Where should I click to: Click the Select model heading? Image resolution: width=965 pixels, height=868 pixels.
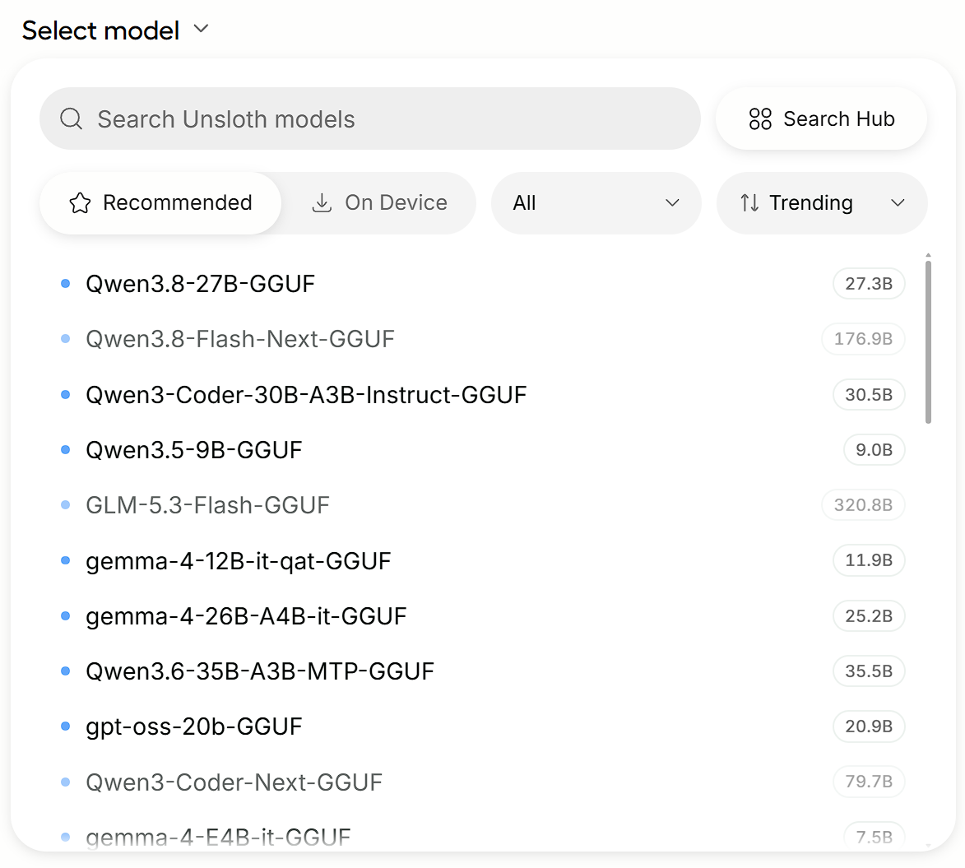click(101, 30)
